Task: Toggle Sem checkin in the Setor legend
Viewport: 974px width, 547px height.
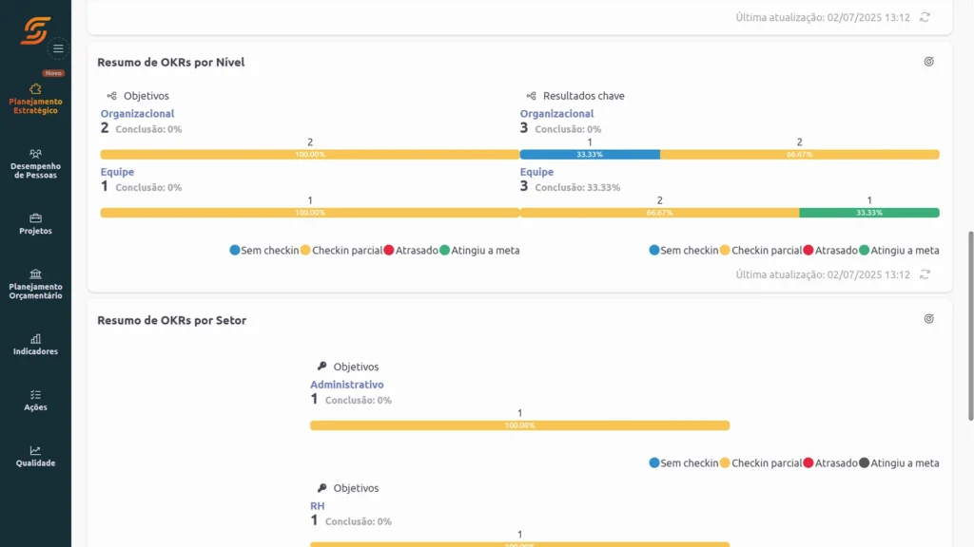Action: click(x=683, y=463)
